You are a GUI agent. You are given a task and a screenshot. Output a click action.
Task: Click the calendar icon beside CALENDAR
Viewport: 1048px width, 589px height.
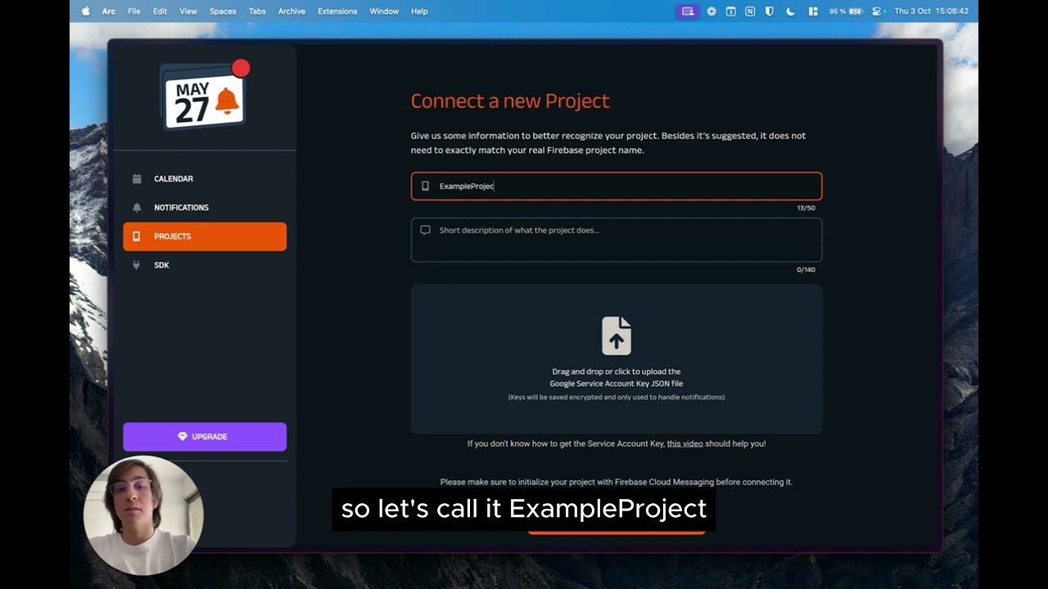pyautogui.click(x=137, y=178)
